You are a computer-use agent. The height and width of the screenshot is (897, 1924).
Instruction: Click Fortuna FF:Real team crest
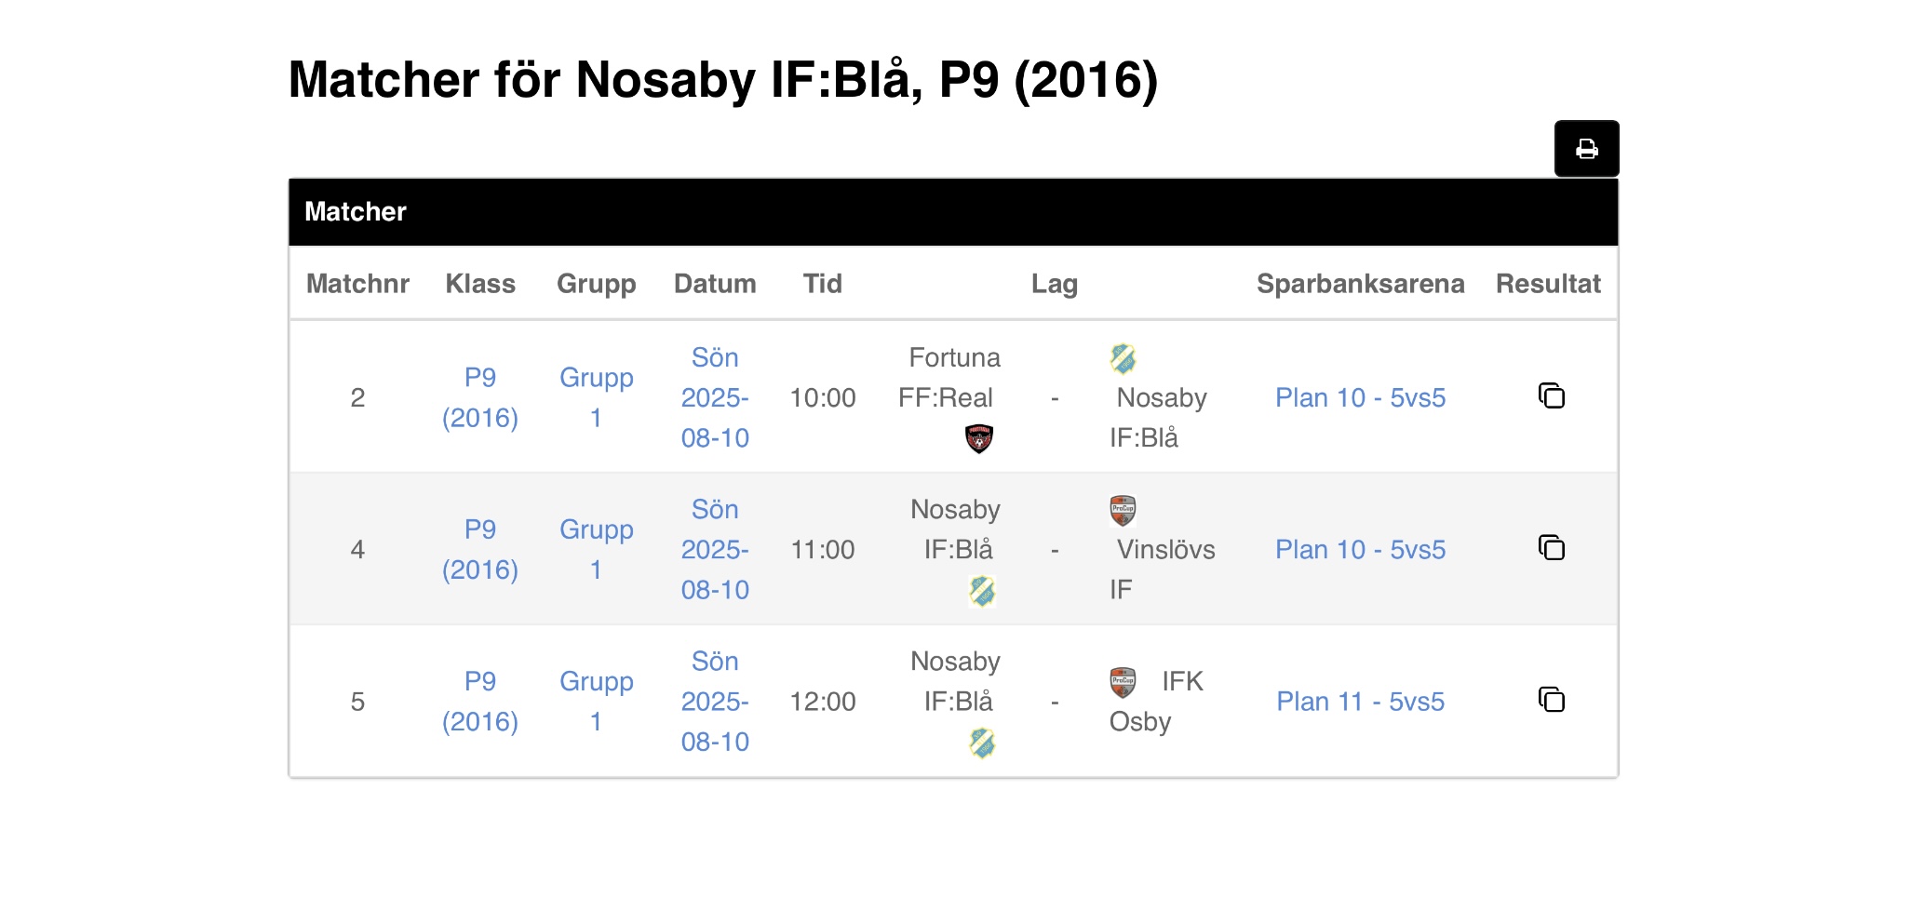coord(978,438)
